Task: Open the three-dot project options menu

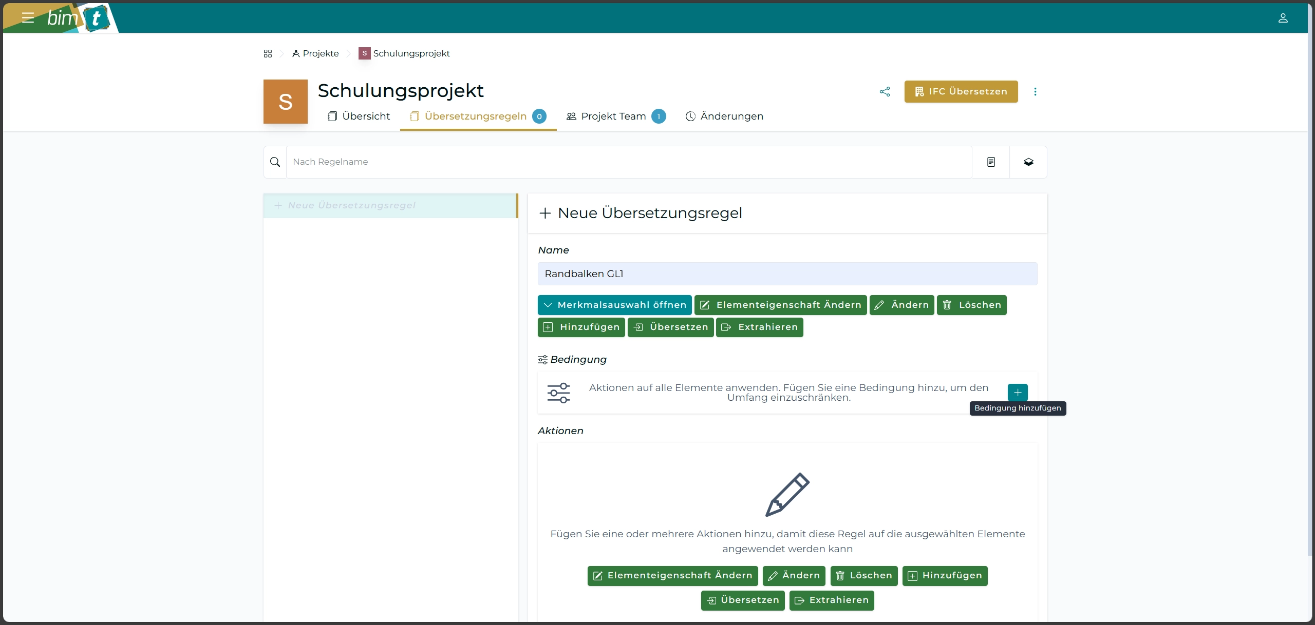Action: 1035,92
